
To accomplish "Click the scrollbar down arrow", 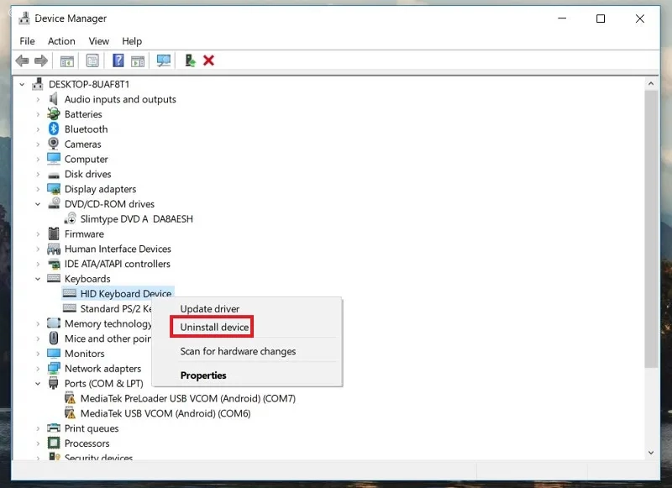I will coord(651,453).
